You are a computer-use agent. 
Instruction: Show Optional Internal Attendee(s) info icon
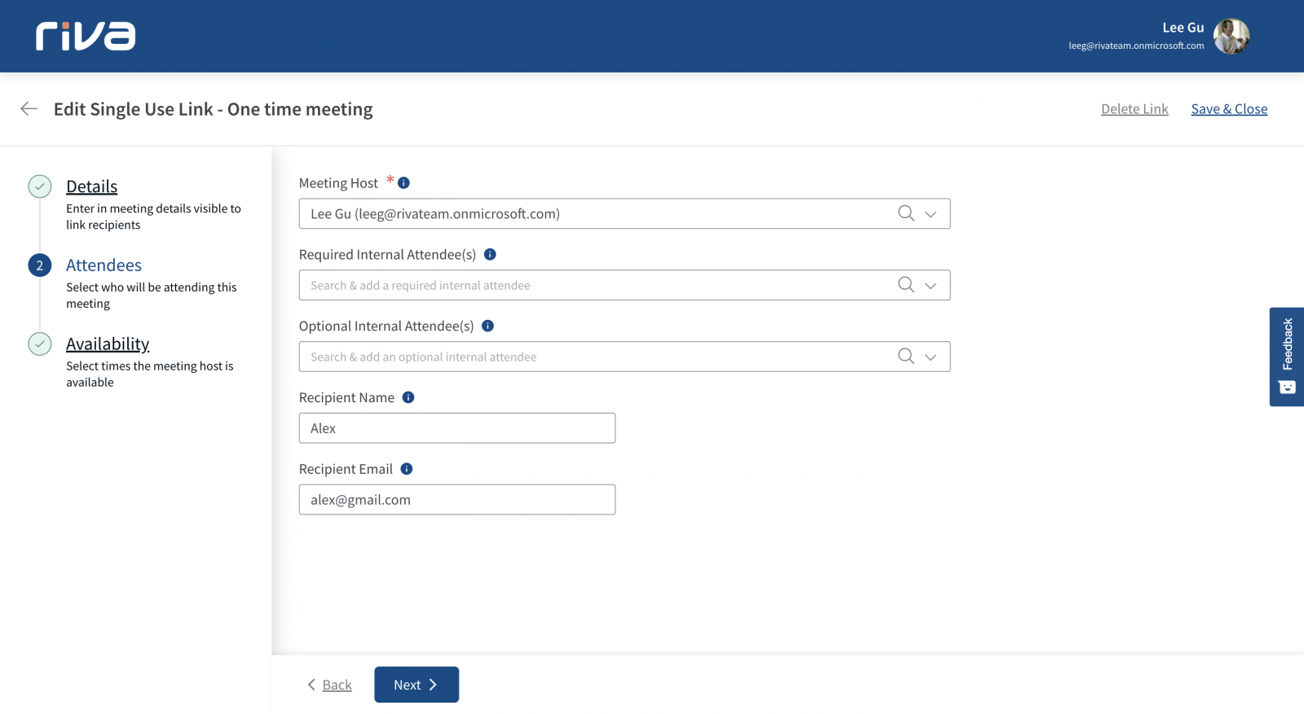[487, 326]
